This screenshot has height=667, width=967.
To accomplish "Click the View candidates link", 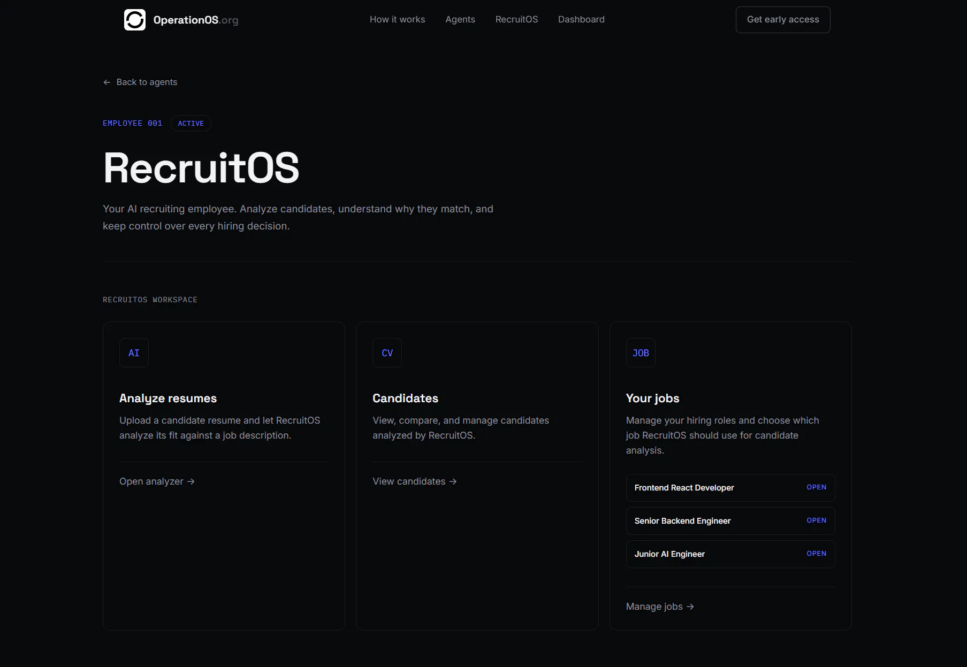I will point(415,481).
